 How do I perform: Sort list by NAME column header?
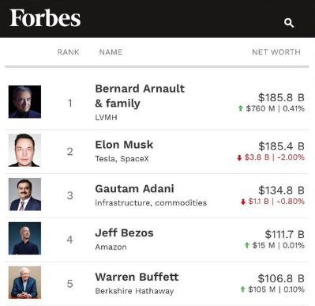pyautogui.click(x=111, y=52)
